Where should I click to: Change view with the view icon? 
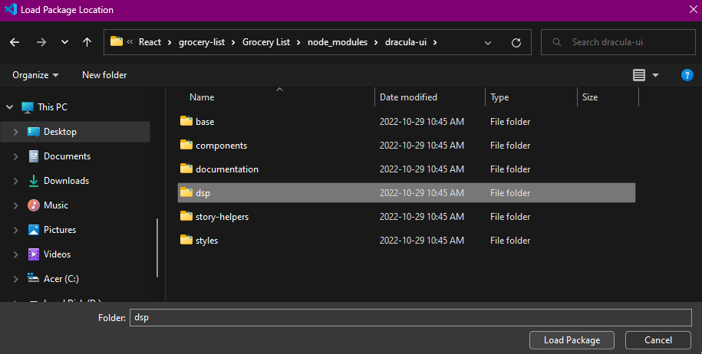(x=639, y=75)
